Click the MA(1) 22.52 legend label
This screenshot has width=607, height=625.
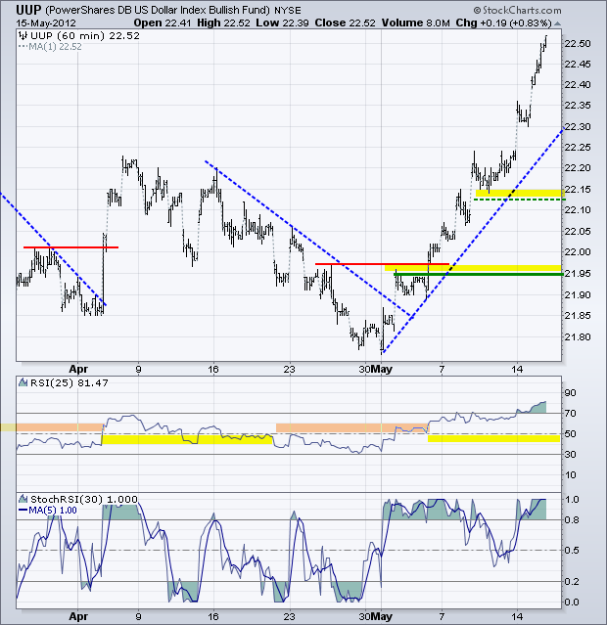coord(56,47)
